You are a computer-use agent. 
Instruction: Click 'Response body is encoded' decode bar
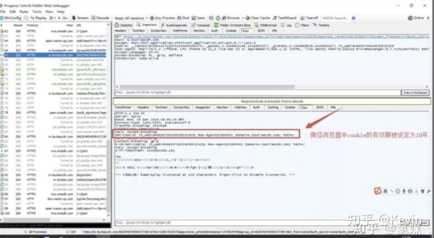coord(272,101)
